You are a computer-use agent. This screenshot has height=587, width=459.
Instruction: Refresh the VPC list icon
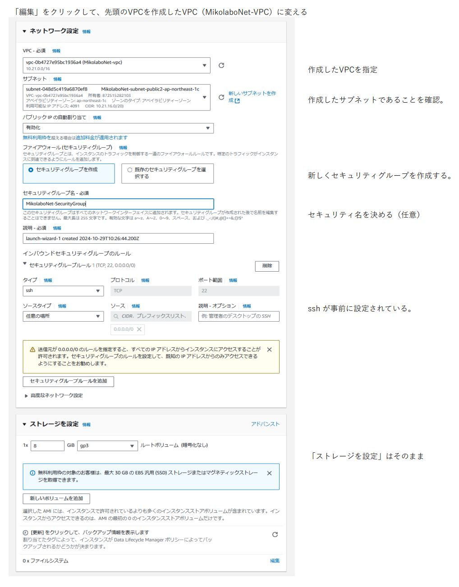[221, 65]
